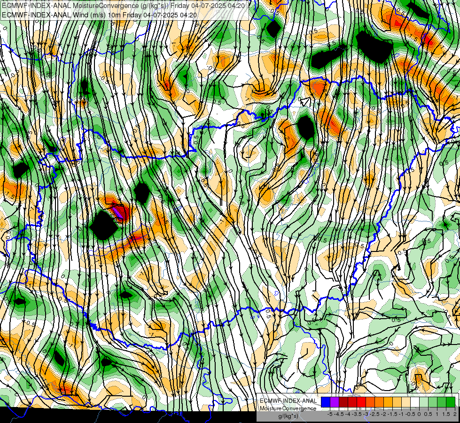Click the legend unit text 'g/(kg*s)'
Image resolution: width=460 pixels, height=423 pixels.
click(288, 416)
